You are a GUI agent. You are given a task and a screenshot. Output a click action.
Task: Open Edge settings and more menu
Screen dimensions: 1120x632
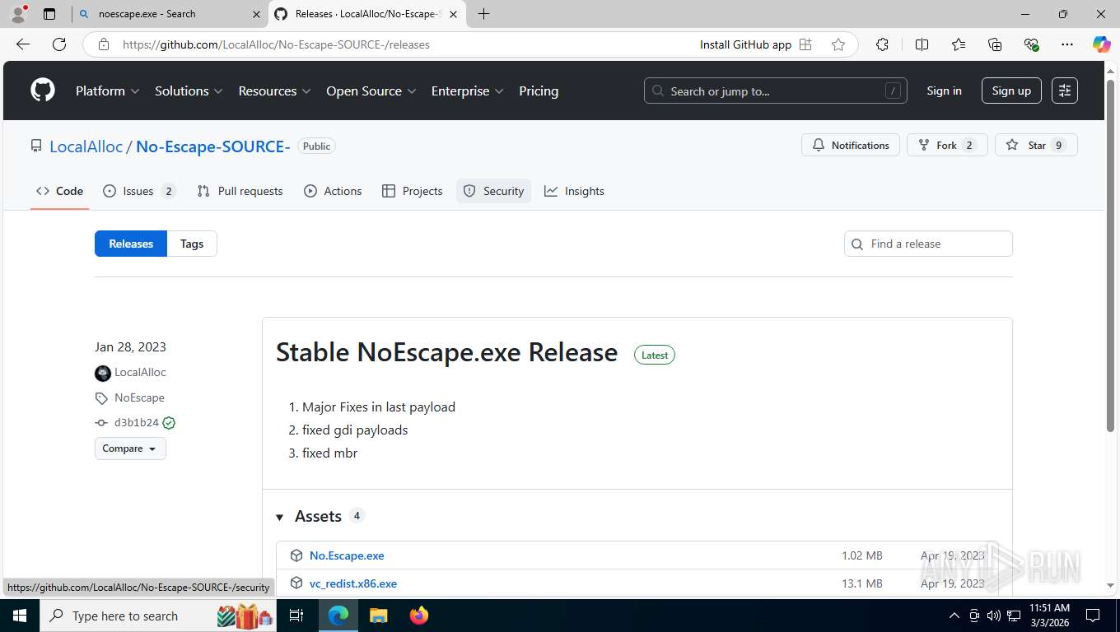1067,44
